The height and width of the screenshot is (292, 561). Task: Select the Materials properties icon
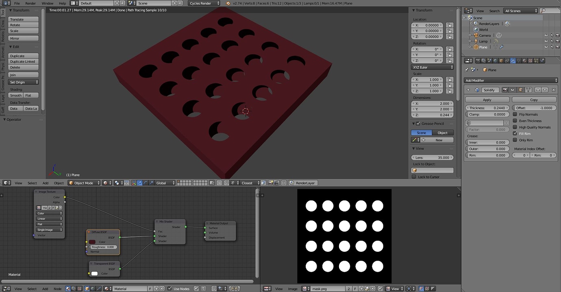pyautogui.click(x=524, y=60)
